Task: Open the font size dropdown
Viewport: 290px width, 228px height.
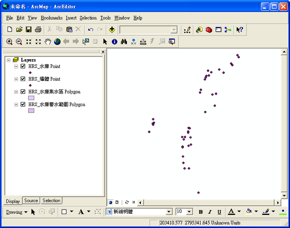Action: tap(189, 212)
